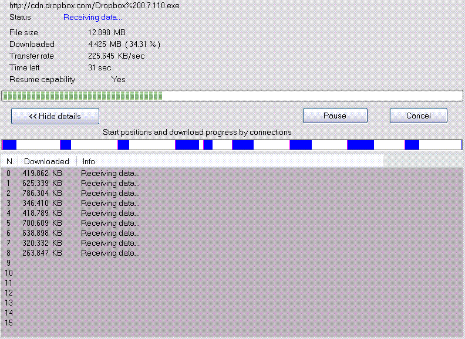Select empty connection row number 10
The width and height of the screenshot is (465, 339).
point(232,273)
